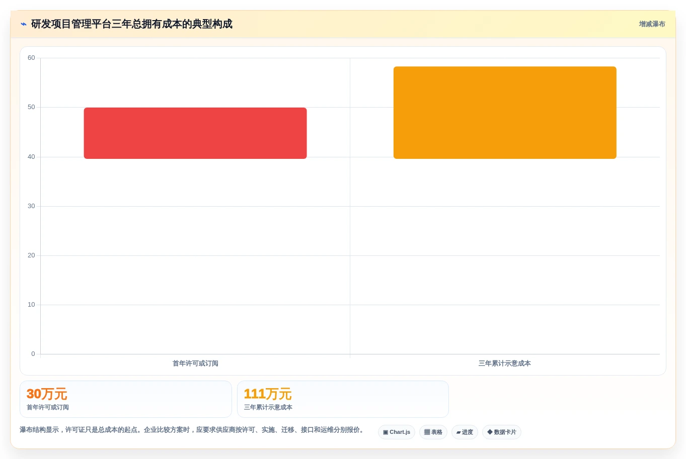Click the y-axis value 0
The width and height of the screenshot is (686, 459).
click(x=33, y=354)
